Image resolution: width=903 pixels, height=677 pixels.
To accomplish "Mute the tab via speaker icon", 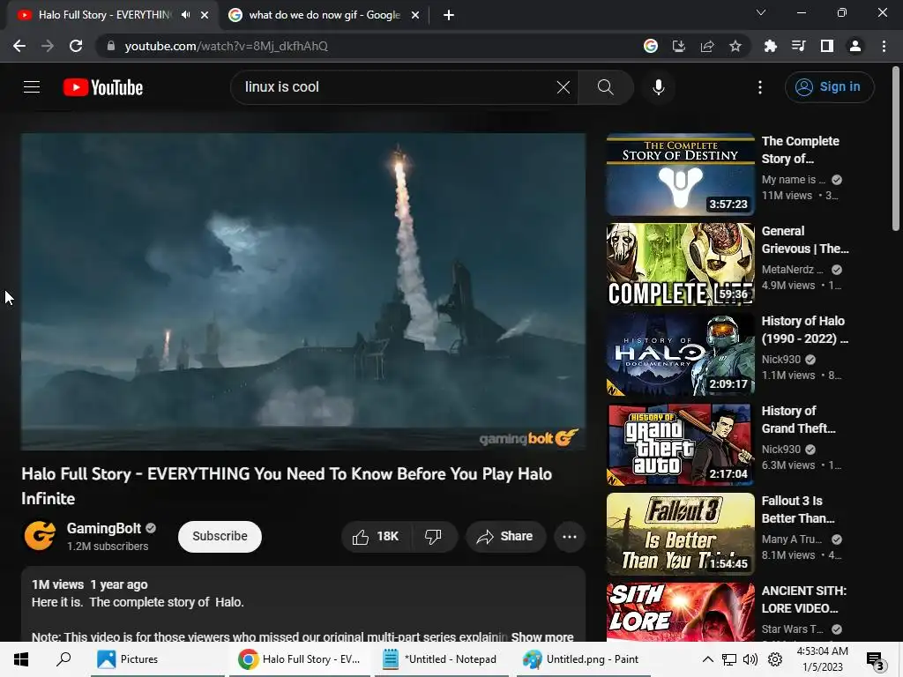I will pyautogui.click(x=185, y=15).
